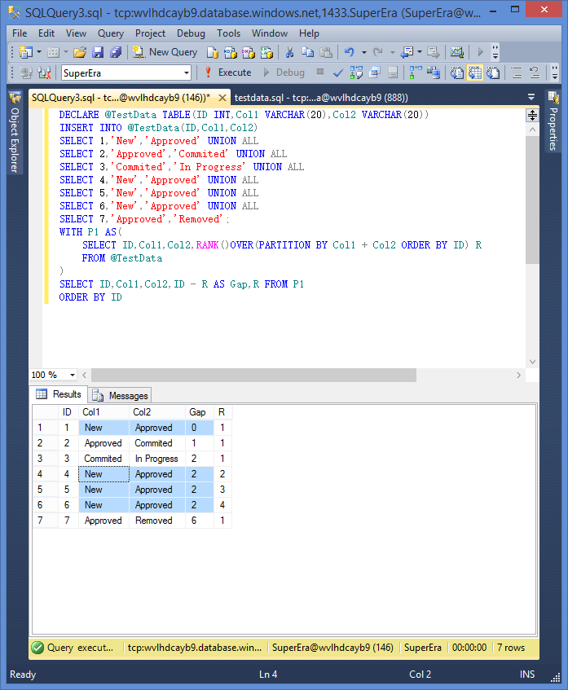Click the Open File folder icon
The image size is (568, 690).
[x=80, y=52]
